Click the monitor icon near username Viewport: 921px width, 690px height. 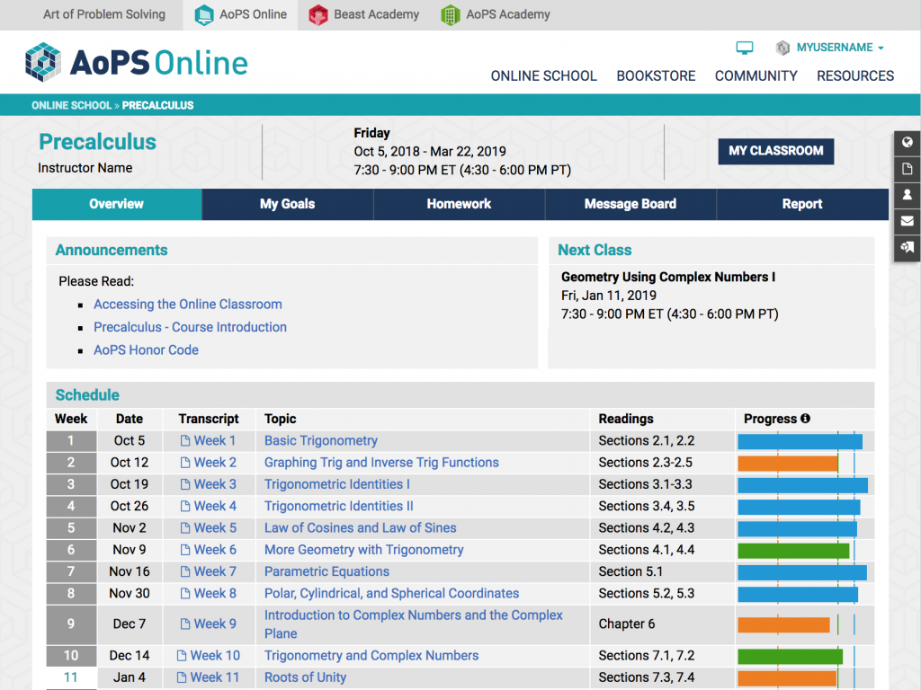point(744,48)
